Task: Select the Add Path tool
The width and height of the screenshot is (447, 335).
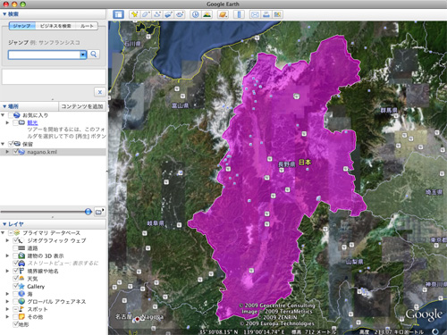Action: (157, 14)
